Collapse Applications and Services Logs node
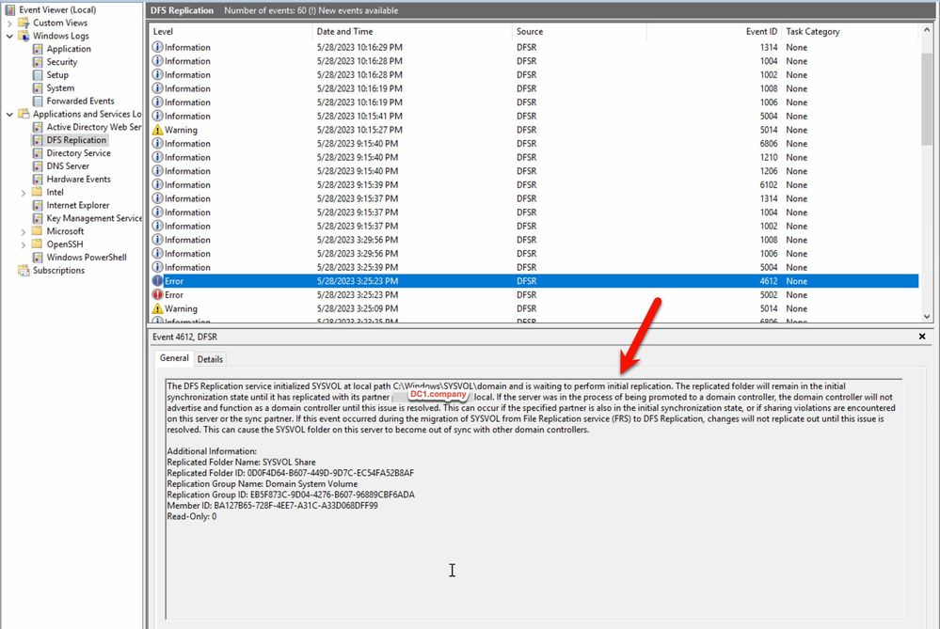Viewport: 940px width, 629px height. coord(9,115)
